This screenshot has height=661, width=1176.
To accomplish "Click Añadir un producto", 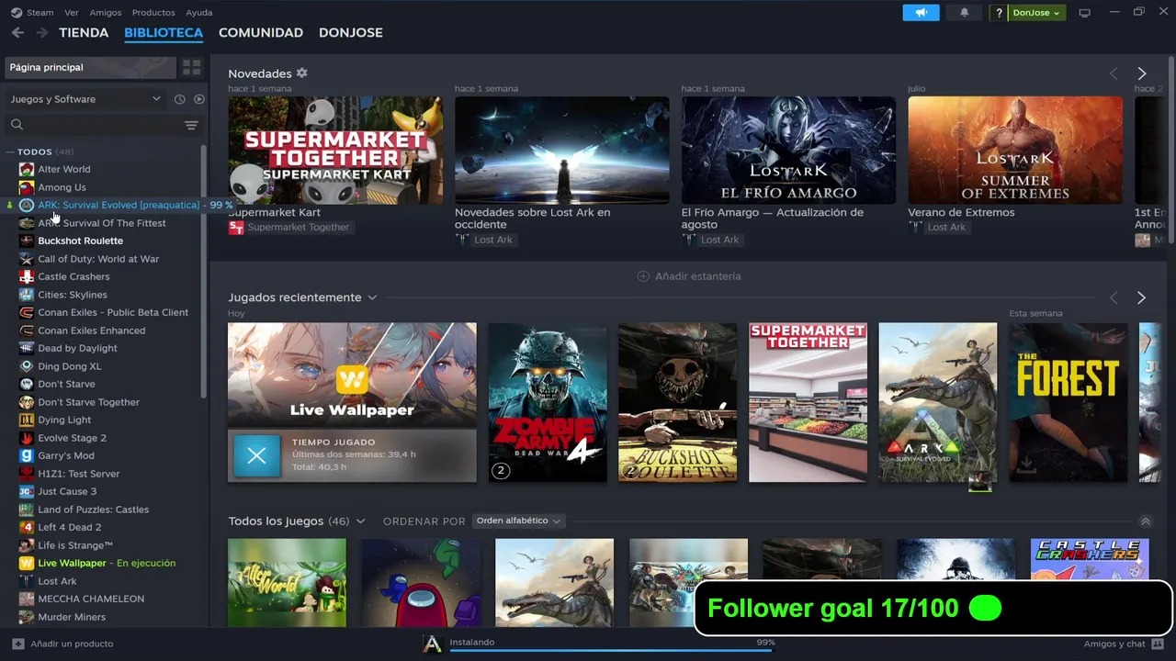I will [62, 644].
